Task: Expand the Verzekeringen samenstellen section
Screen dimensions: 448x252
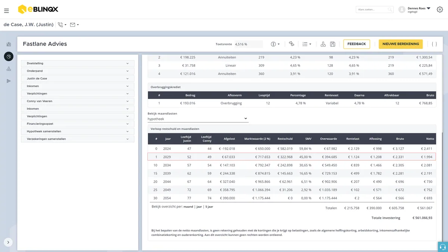Action: tap(78, 139)
